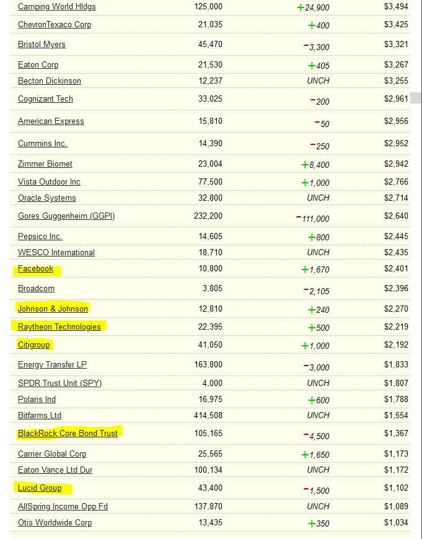
Task: Click the Carrier Global Corp link
Action: [52, 454]
